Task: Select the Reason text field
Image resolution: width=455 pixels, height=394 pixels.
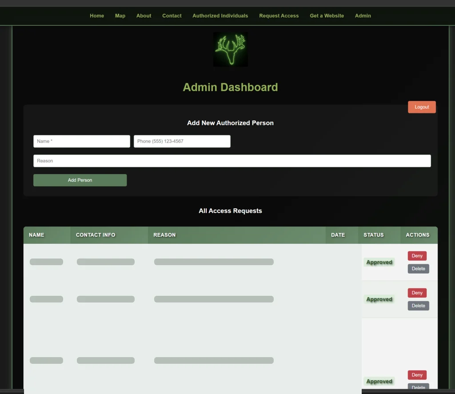Action: coord(232,161)
